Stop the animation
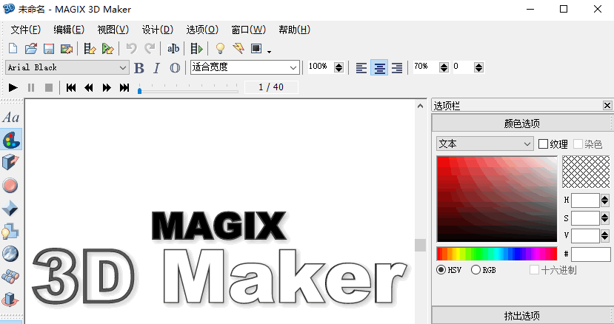 coord(49,87)
